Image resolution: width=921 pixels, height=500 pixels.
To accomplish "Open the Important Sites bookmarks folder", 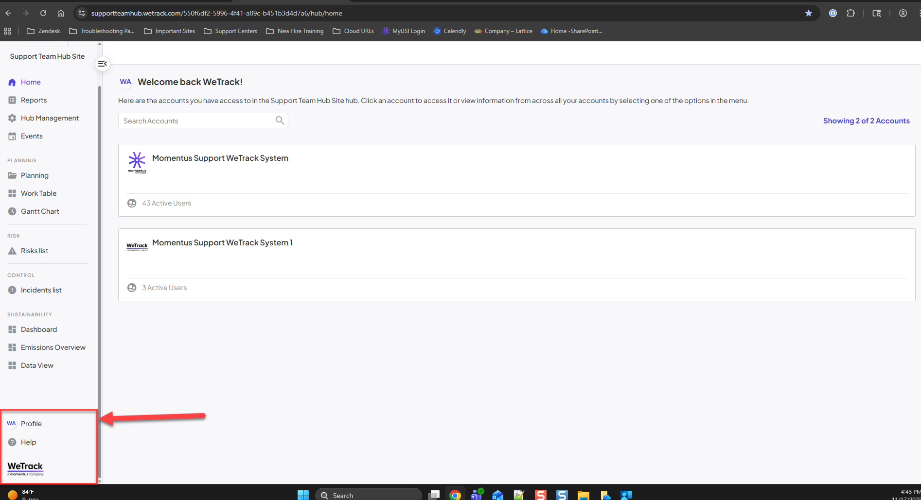I will click(170, 31).
